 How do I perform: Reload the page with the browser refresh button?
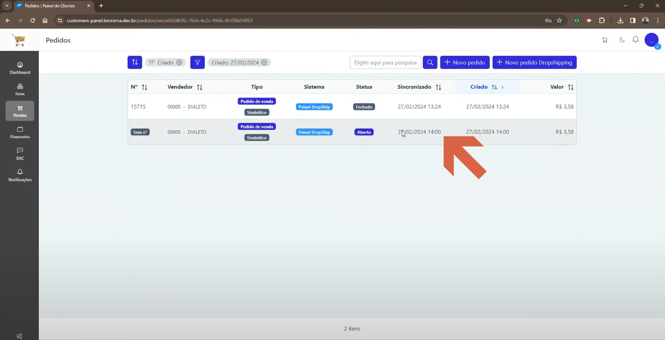click(32, 20)
